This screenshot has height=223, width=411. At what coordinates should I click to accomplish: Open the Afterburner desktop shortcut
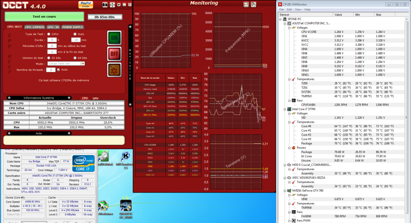(106, 208)
